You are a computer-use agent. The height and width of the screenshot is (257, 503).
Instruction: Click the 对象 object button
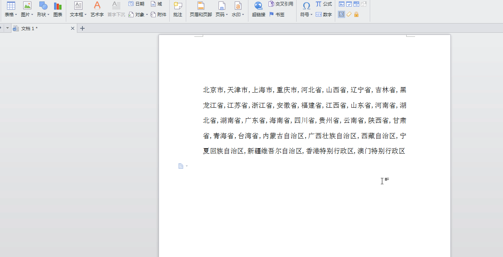(137, 15)
